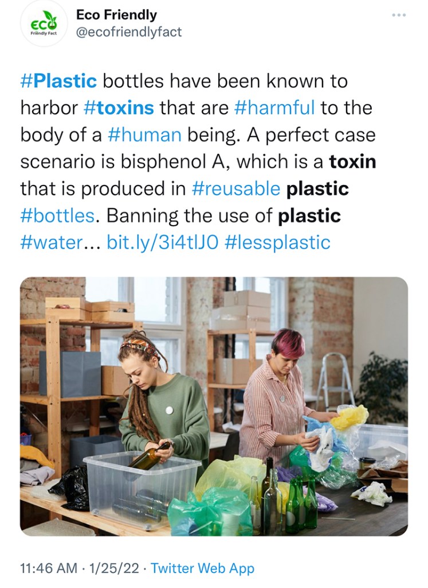
Task: Open the Eco Friendly display name
Action: [116, 14]
